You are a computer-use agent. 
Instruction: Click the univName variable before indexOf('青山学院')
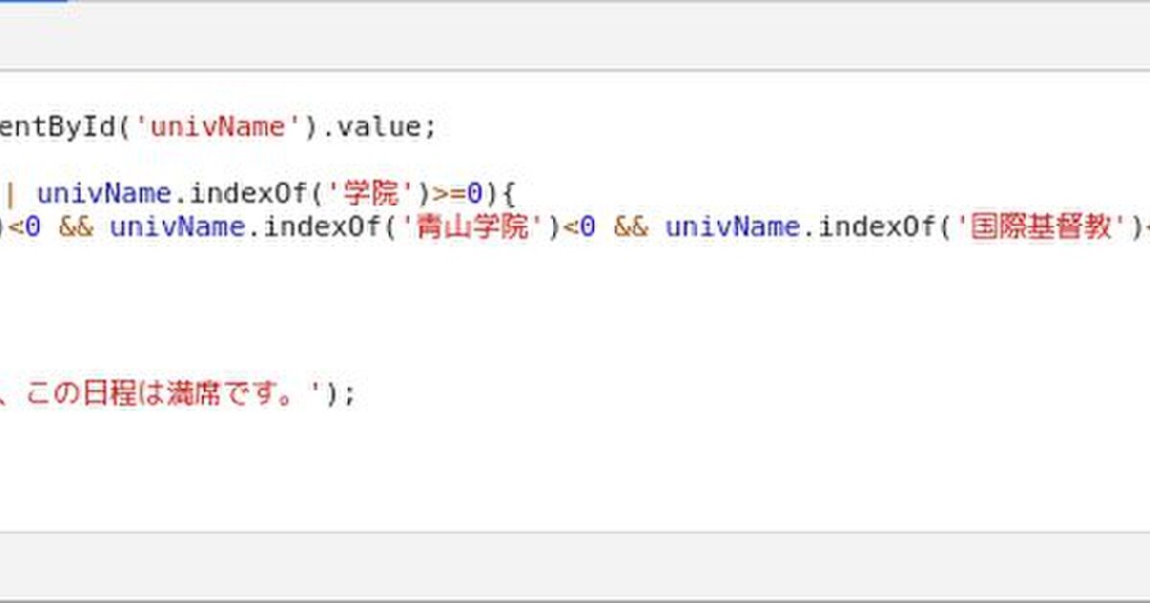point(177,228)
